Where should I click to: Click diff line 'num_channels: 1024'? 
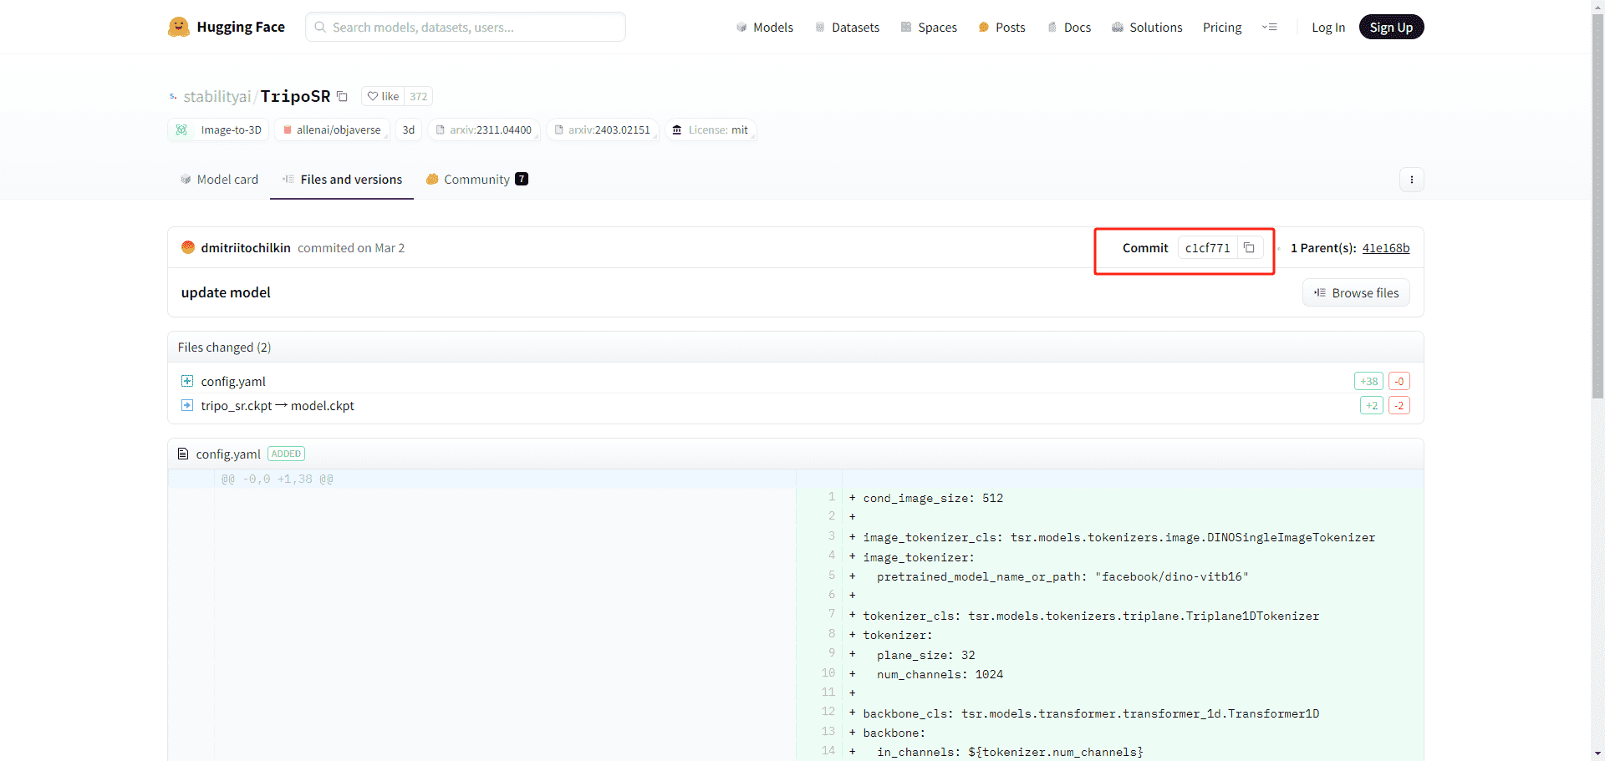point(940,675)
